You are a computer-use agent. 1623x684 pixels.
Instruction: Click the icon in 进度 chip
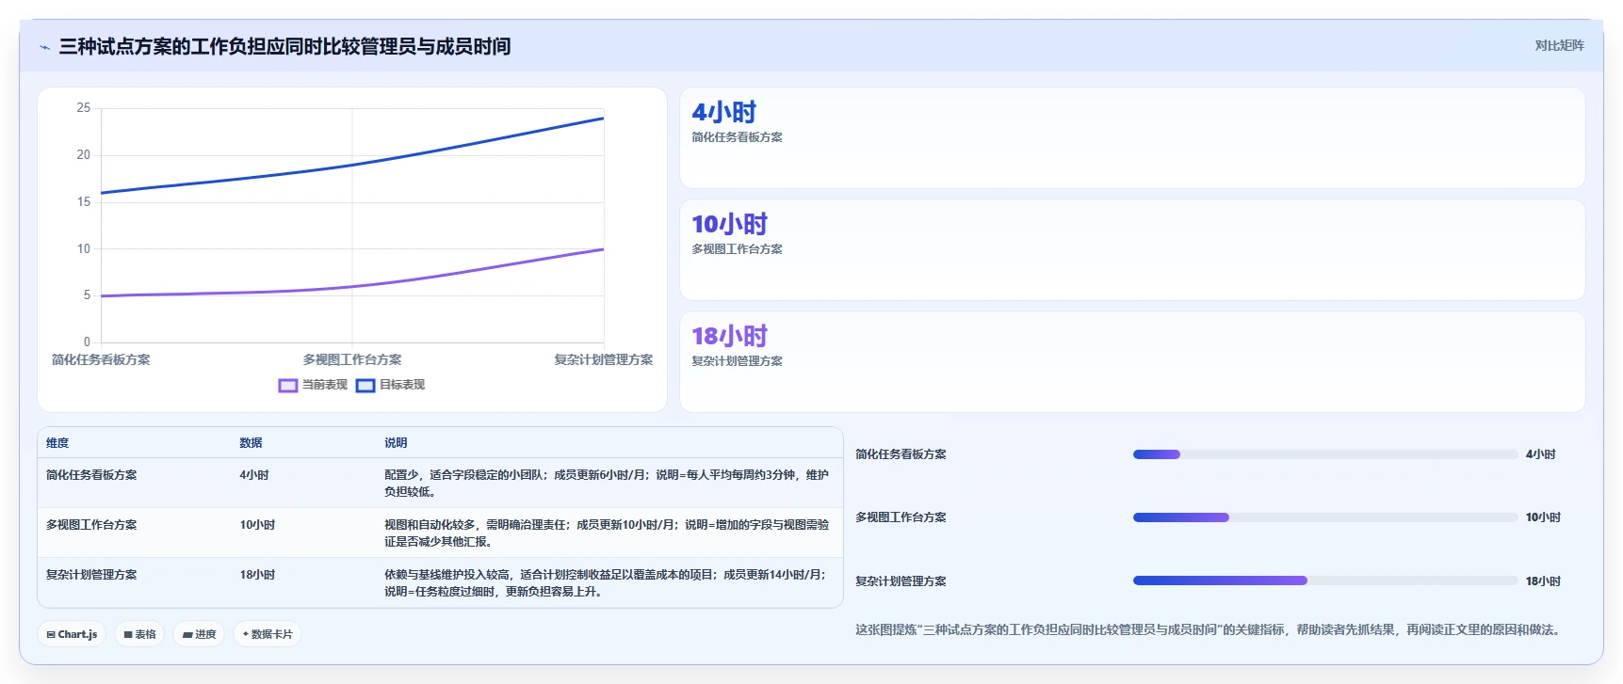point(187,635)
